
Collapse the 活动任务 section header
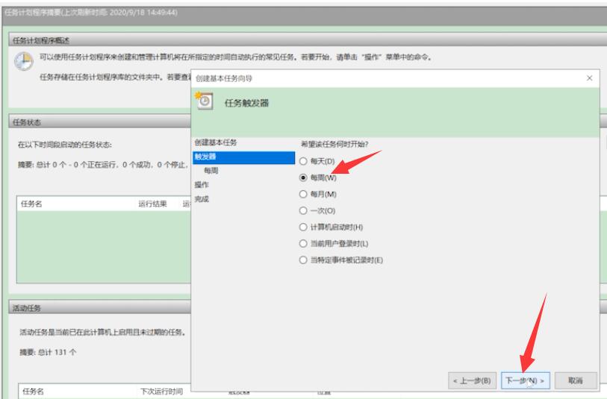click(100, 308)
